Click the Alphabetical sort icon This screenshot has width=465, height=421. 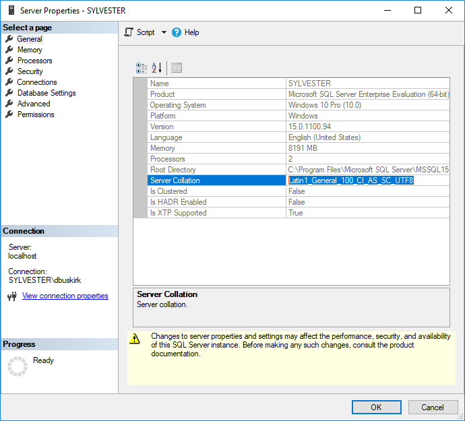[156, 68]
